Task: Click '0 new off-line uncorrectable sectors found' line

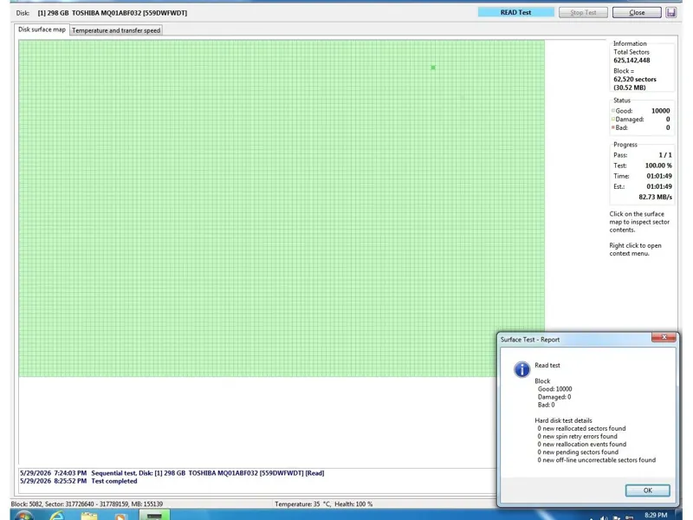Action: click(597, 460)
